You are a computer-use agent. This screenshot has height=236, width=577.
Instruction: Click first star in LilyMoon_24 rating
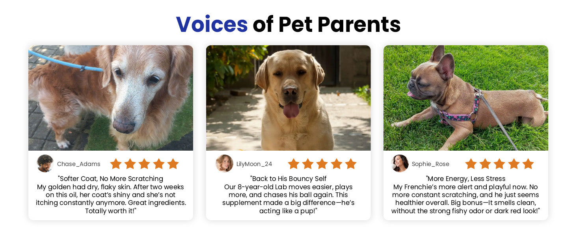[x=294, y=164]
